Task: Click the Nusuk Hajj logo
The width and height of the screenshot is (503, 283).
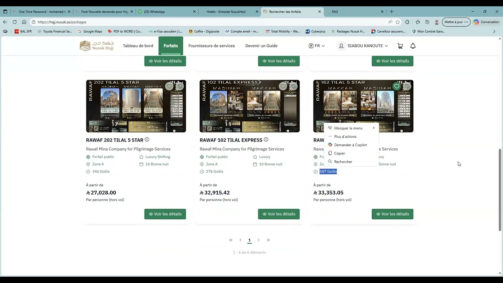Action: click(97, 46)
